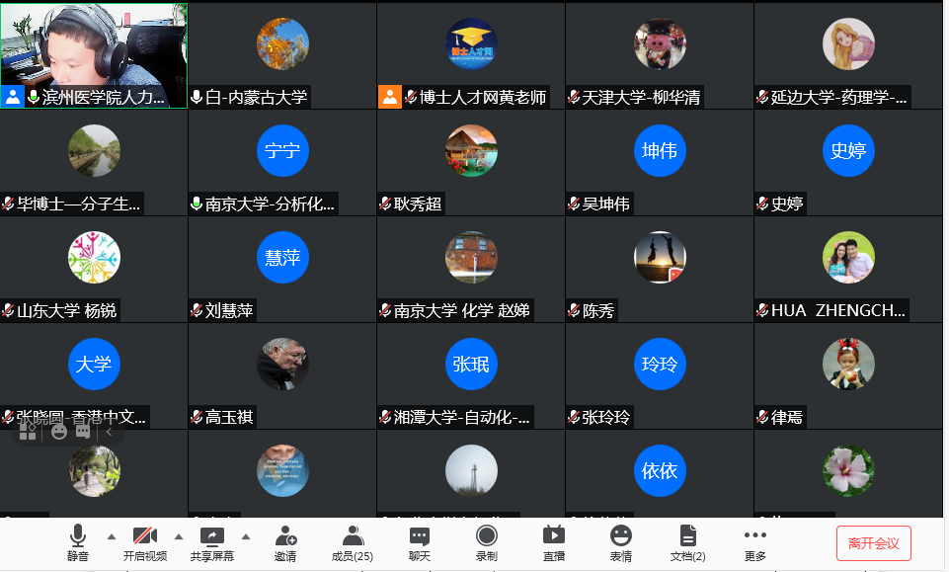
Task: Start recording with the 录制 icon
Action: pyautogui.click(x=487, y=543)
